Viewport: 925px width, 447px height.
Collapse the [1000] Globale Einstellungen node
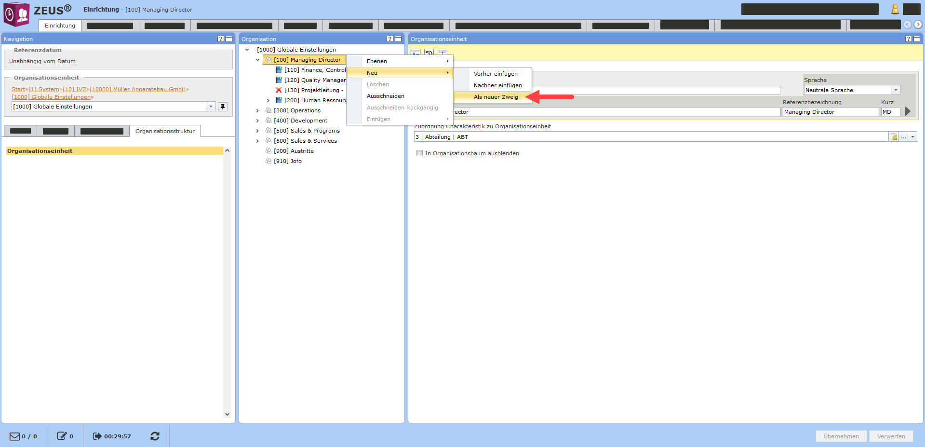[247, 50]
